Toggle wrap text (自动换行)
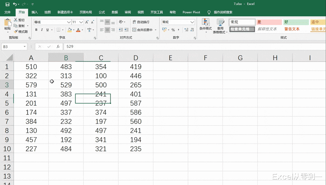Screen dimensions: 326x185 (141, 22)
